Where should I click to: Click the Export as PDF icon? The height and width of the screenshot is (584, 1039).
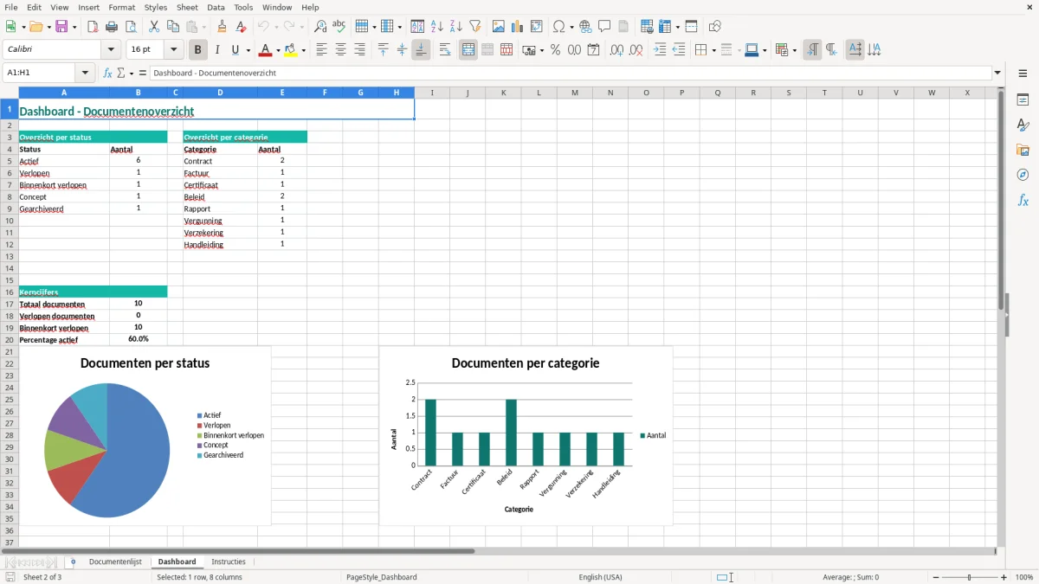pos(93,27)
